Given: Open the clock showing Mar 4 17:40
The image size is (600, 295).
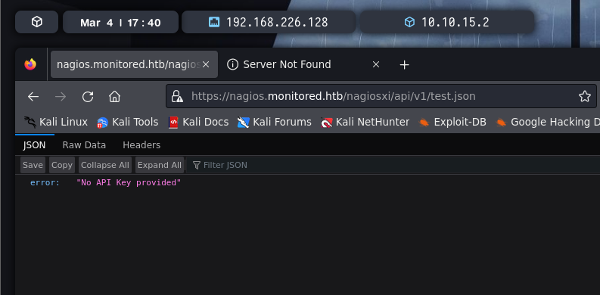Looking at the screenshot, I should point(120,22).
